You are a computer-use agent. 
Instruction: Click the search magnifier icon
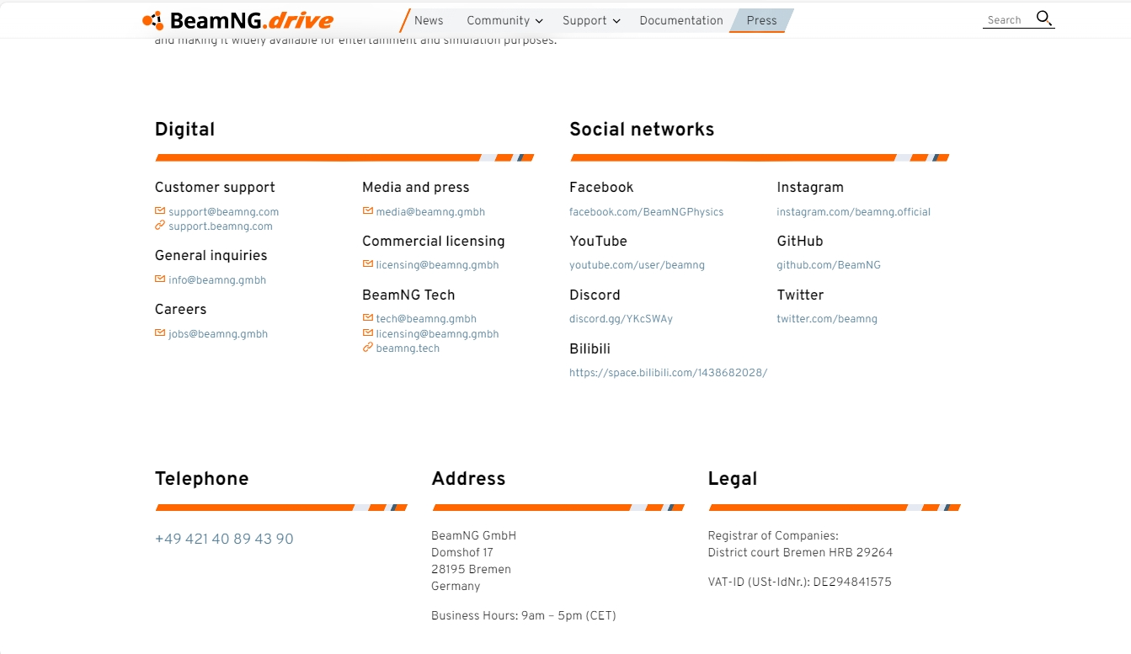[1044, 19]
